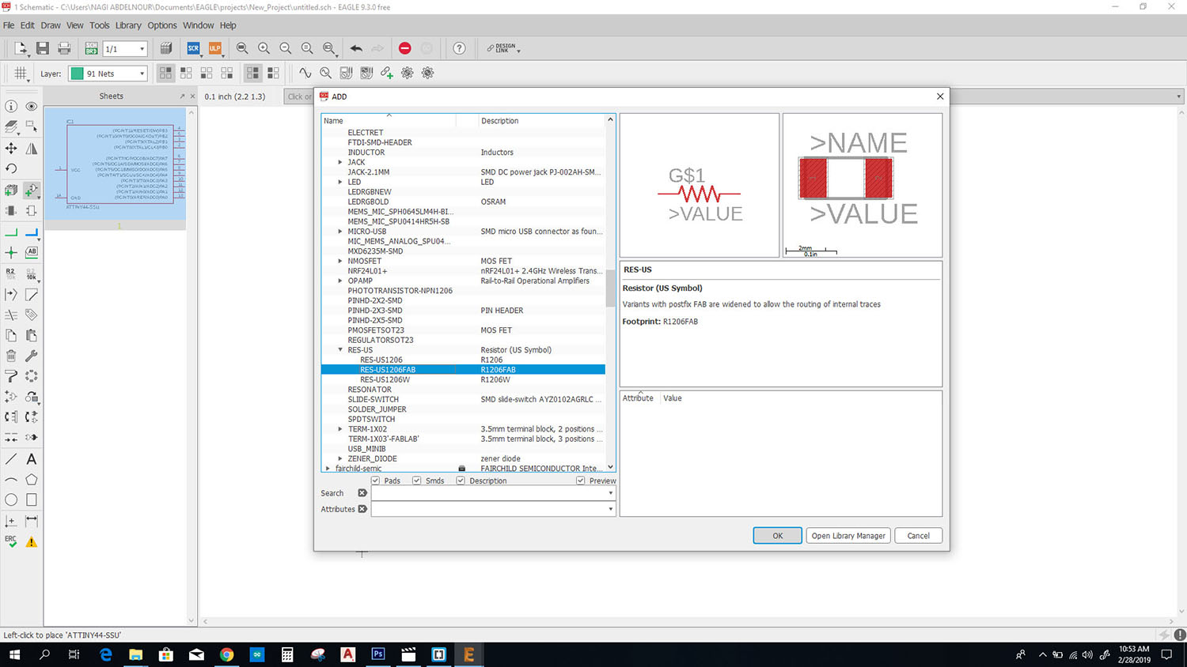Open the Tools menu
This screenshot has height=667, width=1187.
[100, 25]
